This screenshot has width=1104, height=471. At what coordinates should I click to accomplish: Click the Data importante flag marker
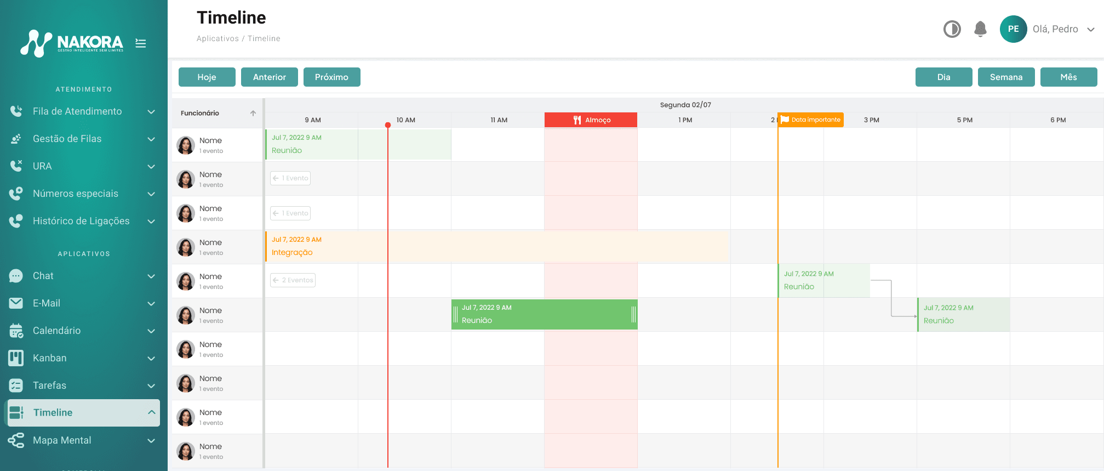click(811, 120)
